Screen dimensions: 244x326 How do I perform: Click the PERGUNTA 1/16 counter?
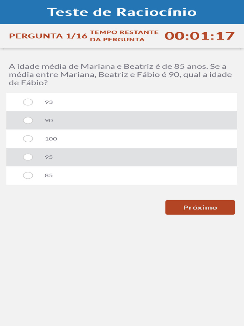coord(48,36)
